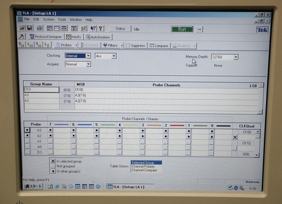This screenshot has width=282, height=204.
Task: Toggle the A1 probe selector box
Action: 28,141
